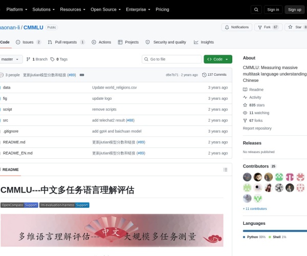Open the Releases heading link

252,143
